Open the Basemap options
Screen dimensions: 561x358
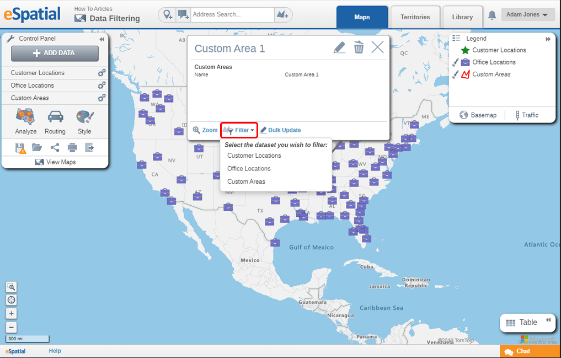[478, 115]
